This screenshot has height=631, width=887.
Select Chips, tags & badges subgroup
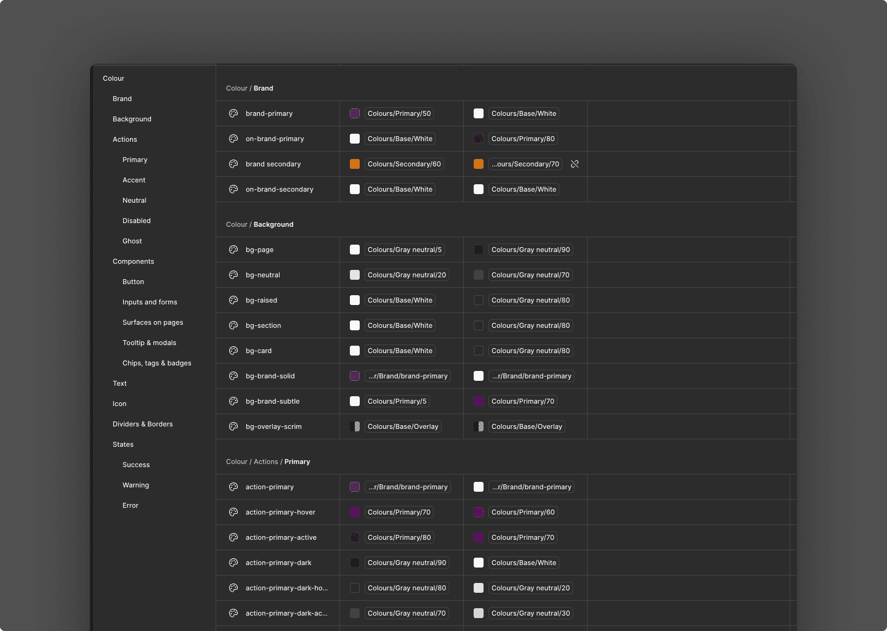[157, 363]
